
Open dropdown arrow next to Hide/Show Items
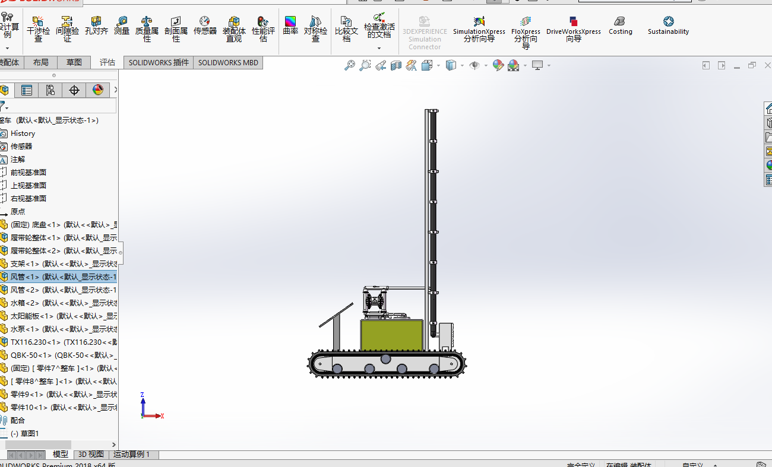(486, 65)
